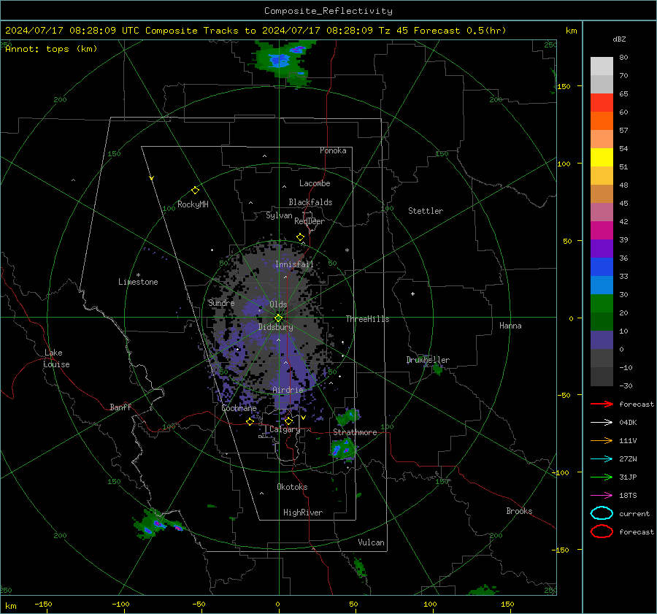
Task: Click the Sundre town label
Action: tap(221, 302)
